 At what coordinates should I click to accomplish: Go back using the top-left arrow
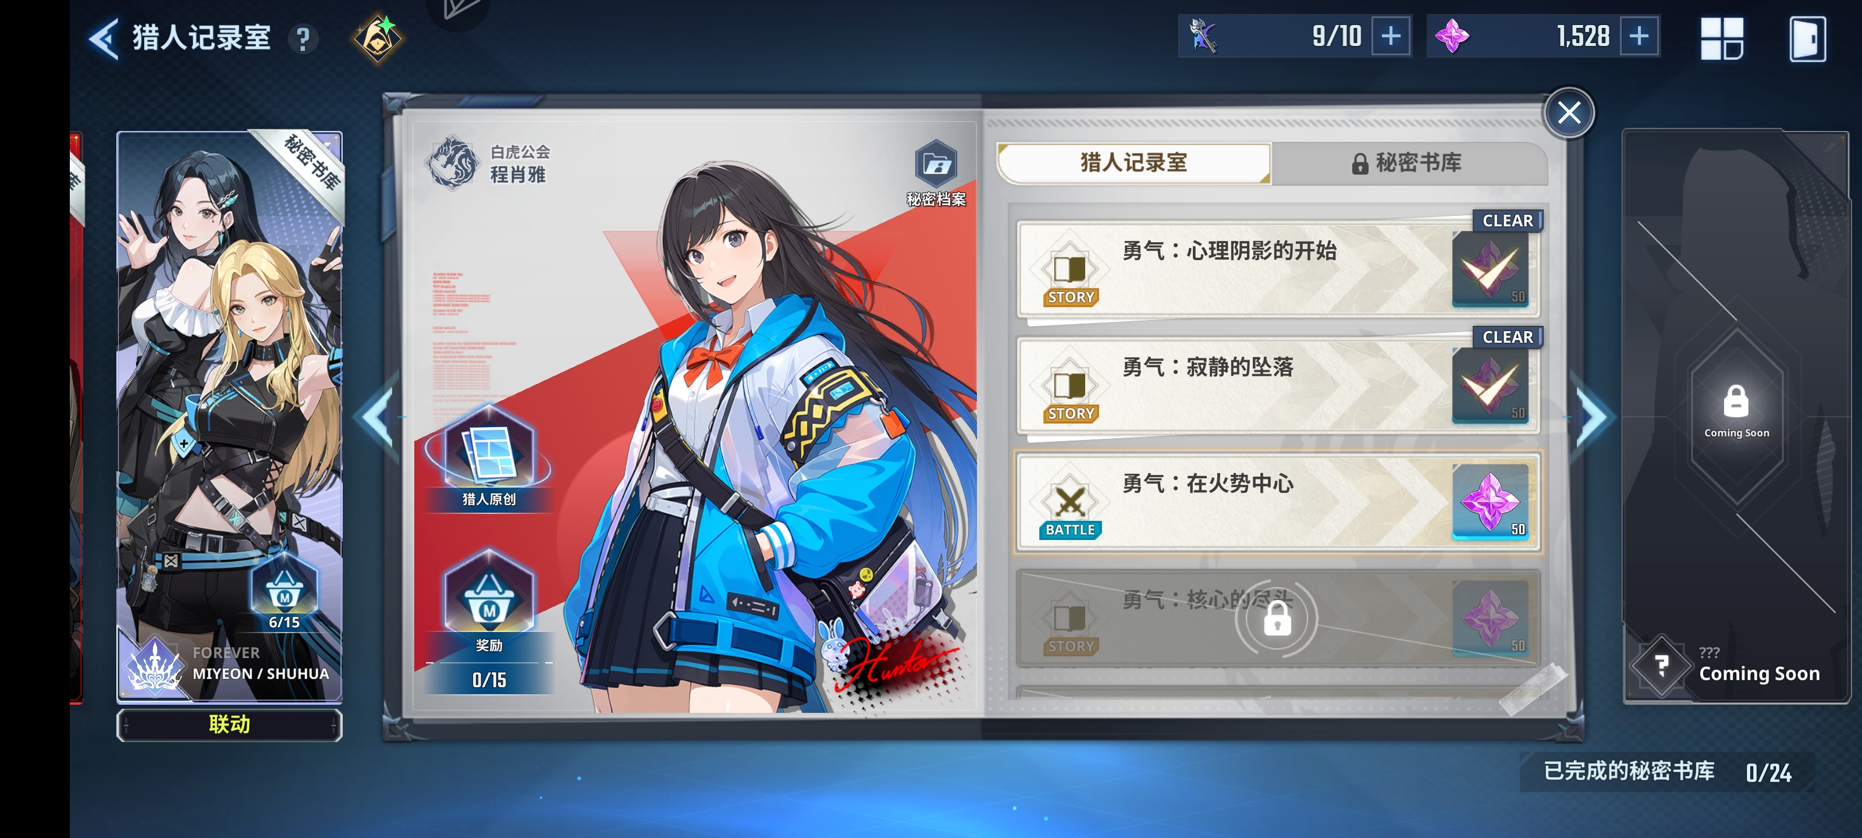(104, 38)
